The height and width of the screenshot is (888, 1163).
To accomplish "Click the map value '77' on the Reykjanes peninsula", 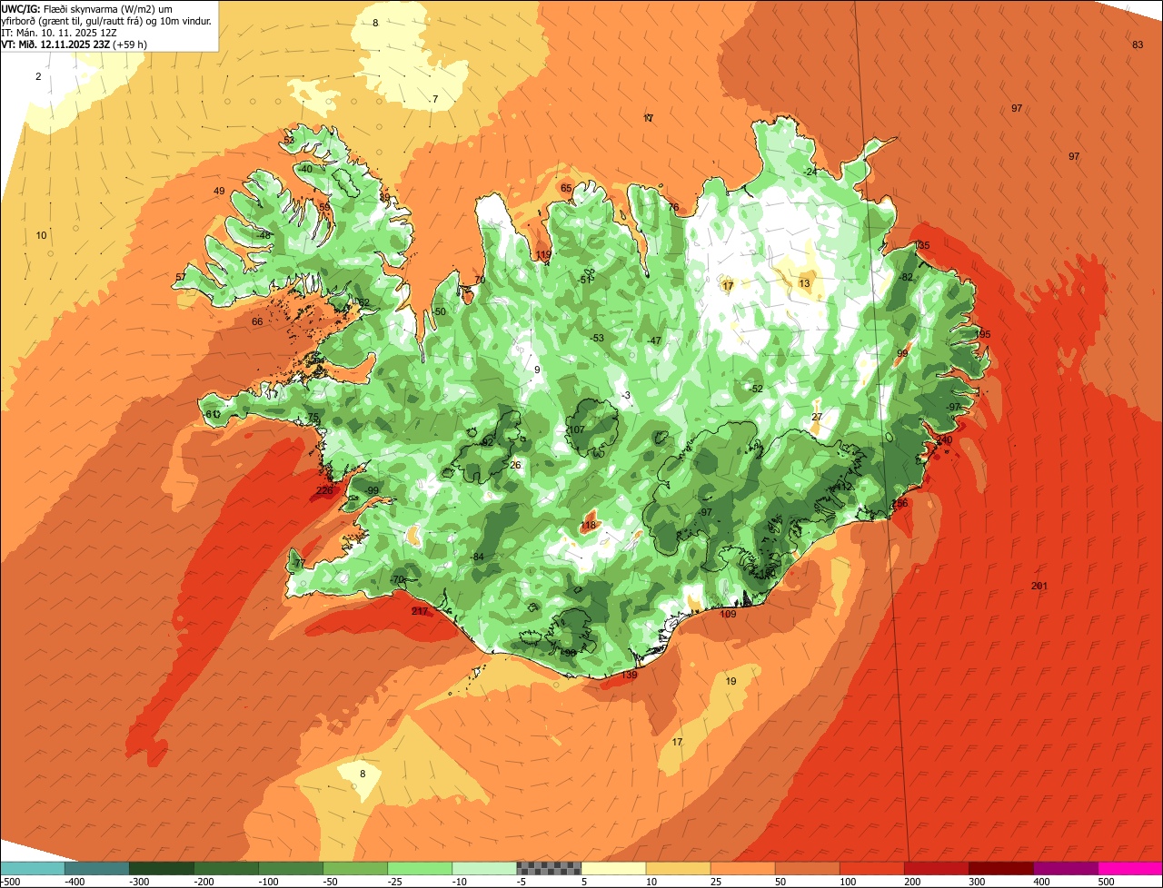I will (x=299, y=564).
